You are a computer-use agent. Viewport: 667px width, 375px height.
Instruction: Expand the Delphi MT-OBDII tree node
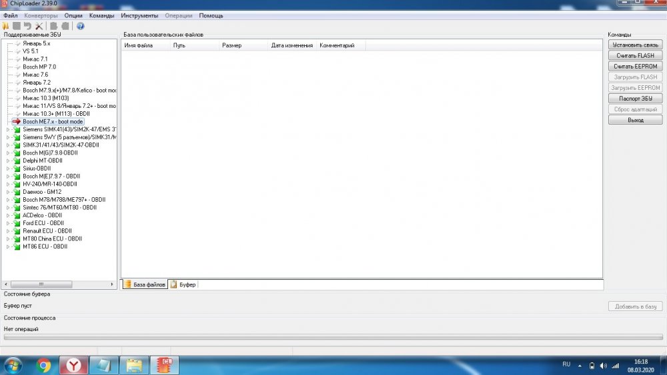(x=8, y=161)
